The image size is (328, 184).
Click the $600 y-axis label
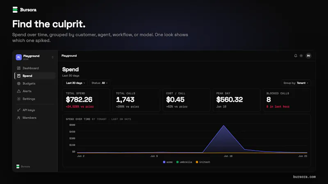(x=72, y=125)
